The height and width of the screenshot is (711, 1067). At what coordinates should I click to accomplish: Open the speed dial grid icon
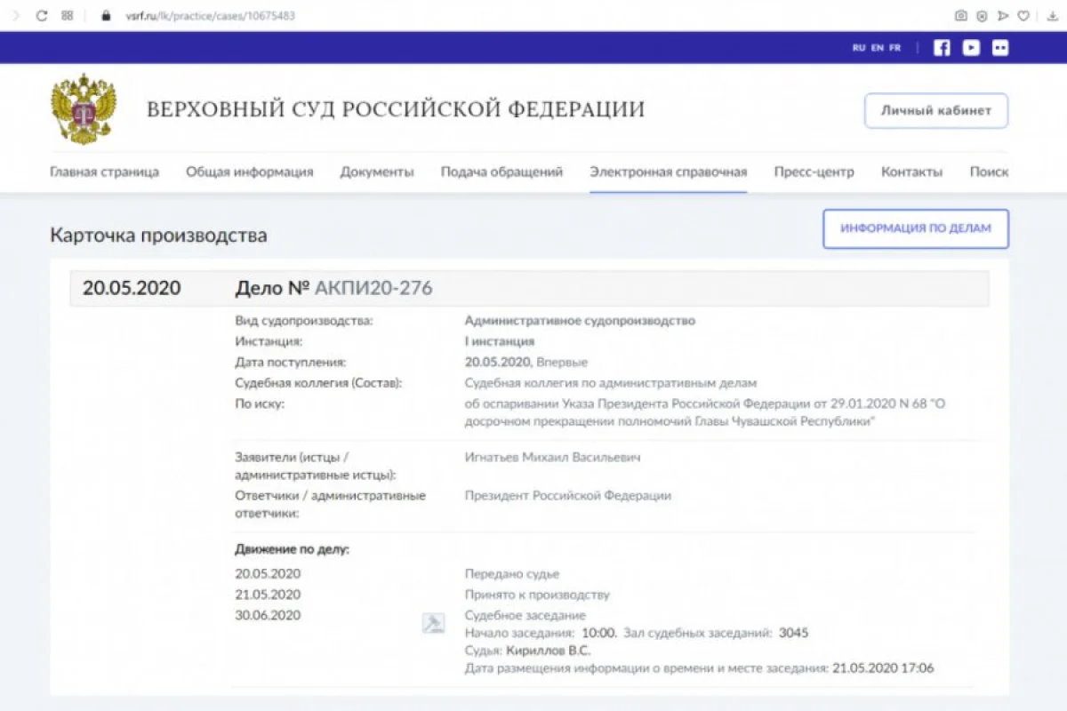pyautogui.click(x=68, y=16)
